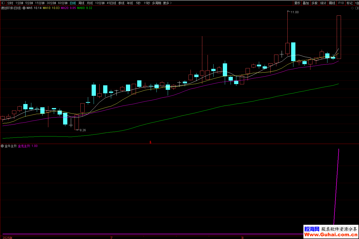This screenshot has width=359, height=239.
Task: Click the 标记 mark button
Action: [349, 3]
